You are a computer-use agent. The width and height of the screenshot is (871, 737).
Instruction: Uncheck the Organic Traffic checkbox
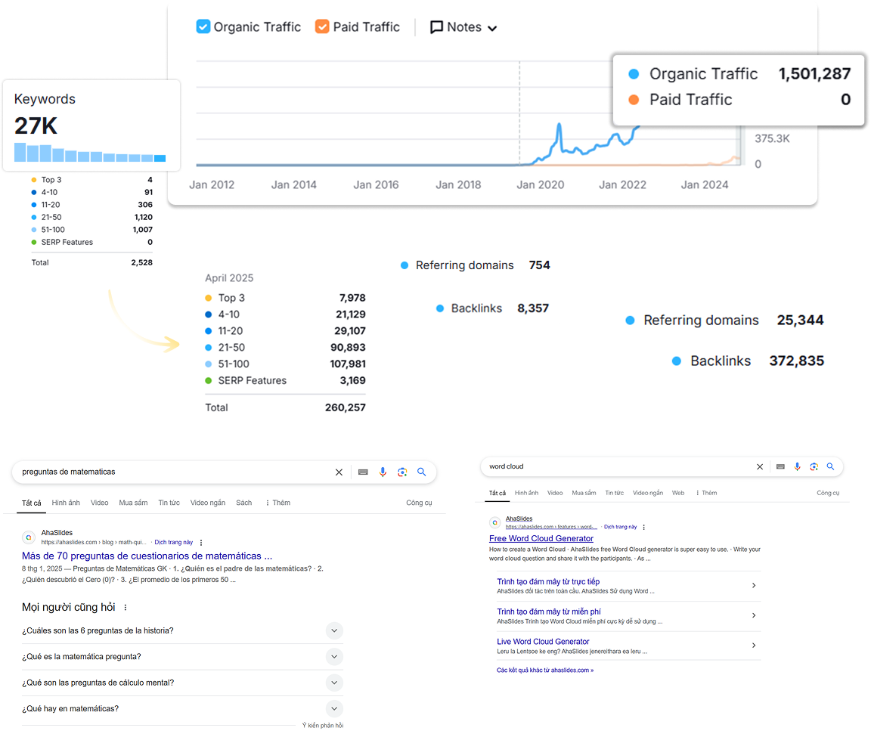click(x=203, y=27)
